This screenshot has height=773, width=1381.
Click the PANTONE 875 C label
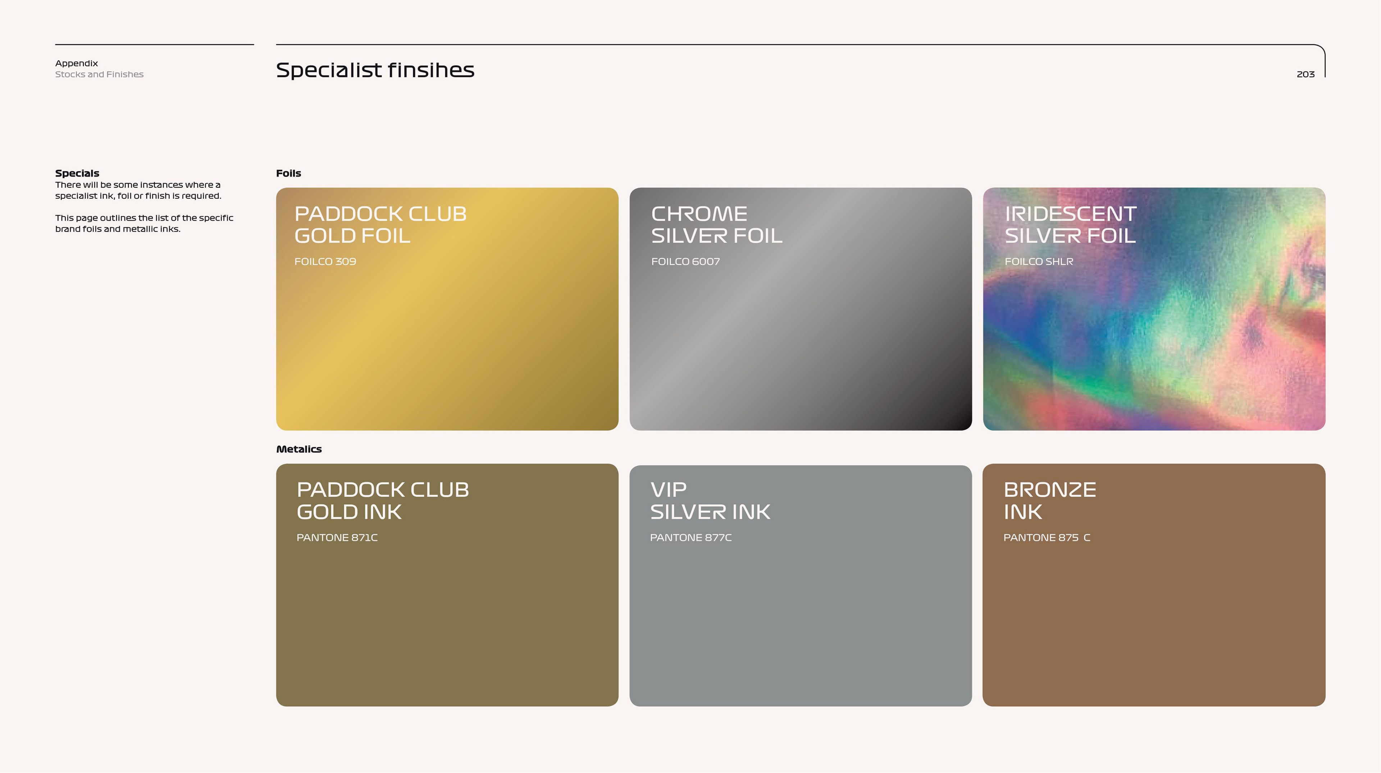tap(1047, 538)
